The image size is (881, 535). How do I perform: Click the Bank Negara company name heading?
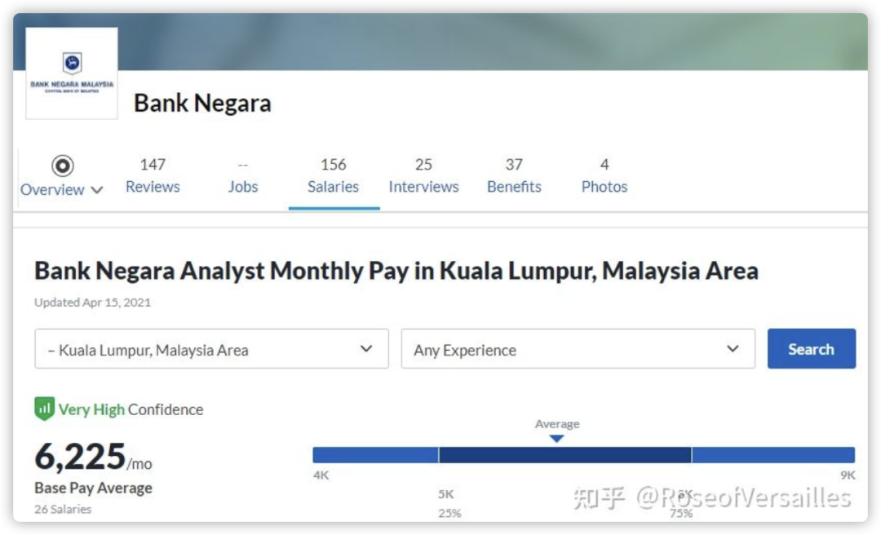click(x=202, y=104)
